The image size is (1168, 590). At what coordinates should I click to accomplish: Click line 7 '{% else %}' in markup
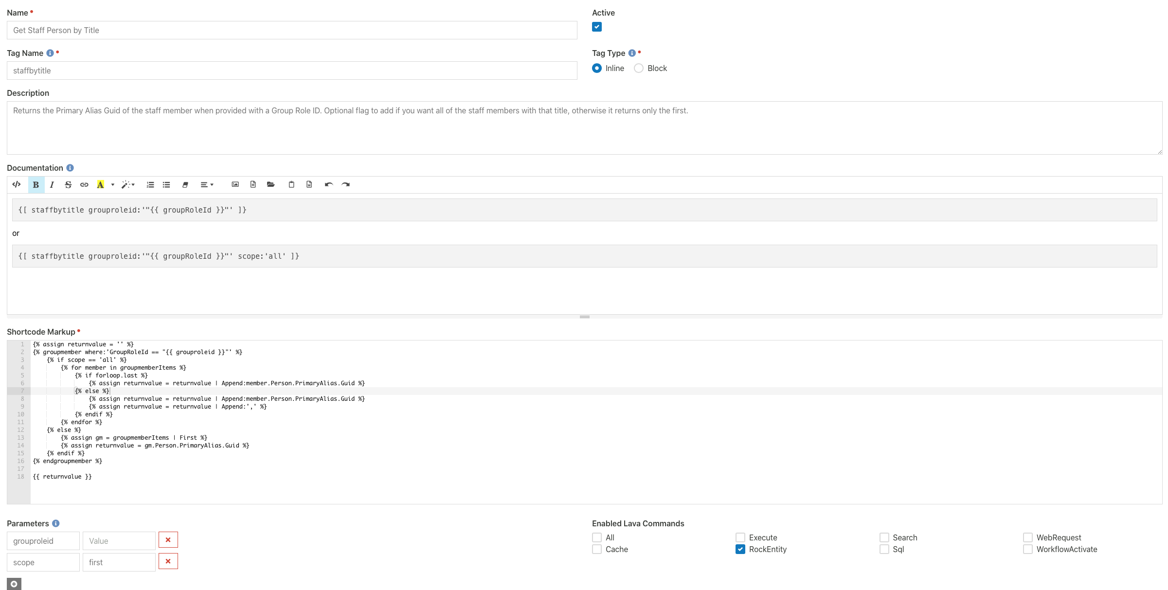92,391
